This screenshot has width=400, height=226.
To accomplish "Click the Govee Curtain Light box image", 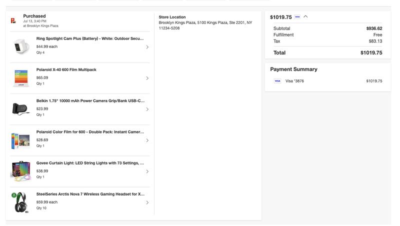I will coord(20,171).
